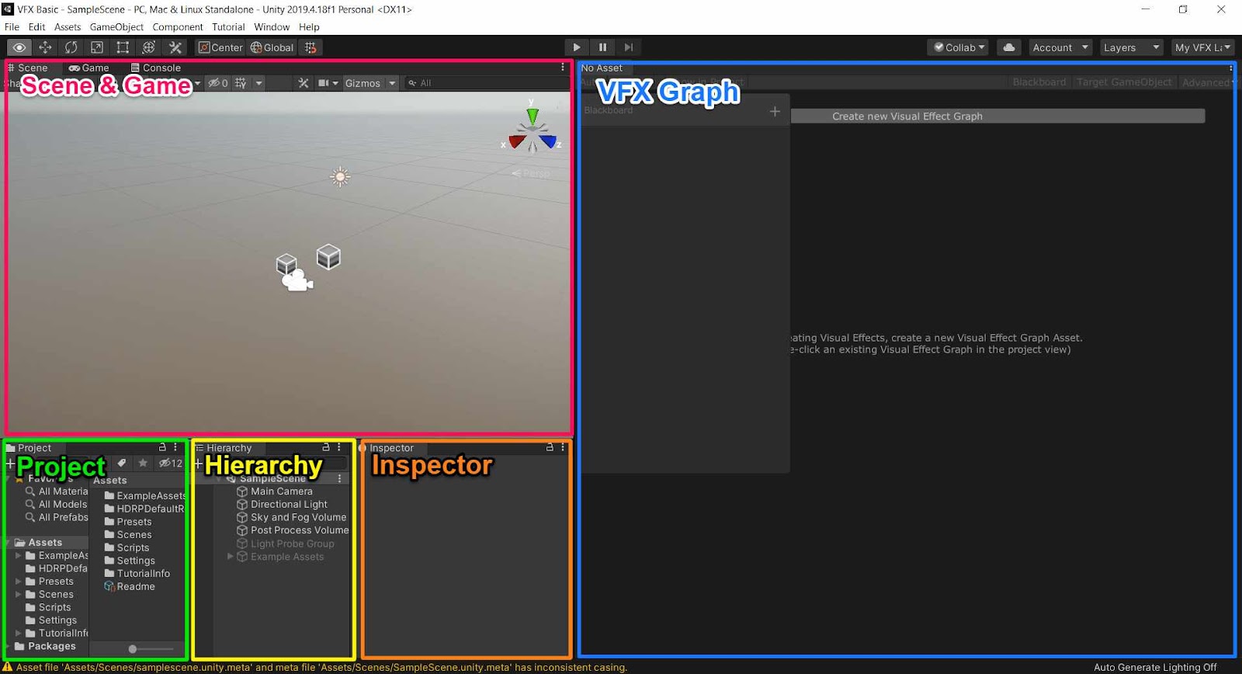
Task: Click Target GameObject in VFX toolbar
Action: point(1124,82)
